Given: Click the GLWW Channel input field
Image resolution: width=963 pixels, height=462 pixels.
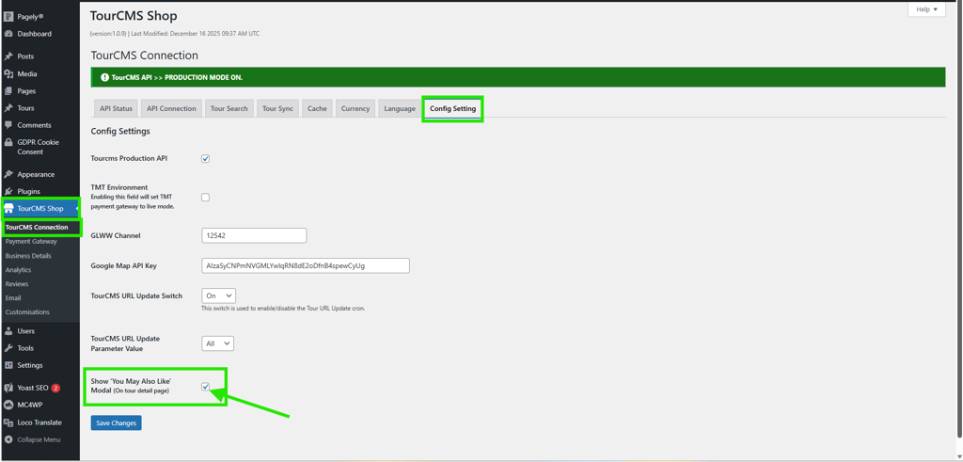Looking at the screenshot, I should point(254,235).
